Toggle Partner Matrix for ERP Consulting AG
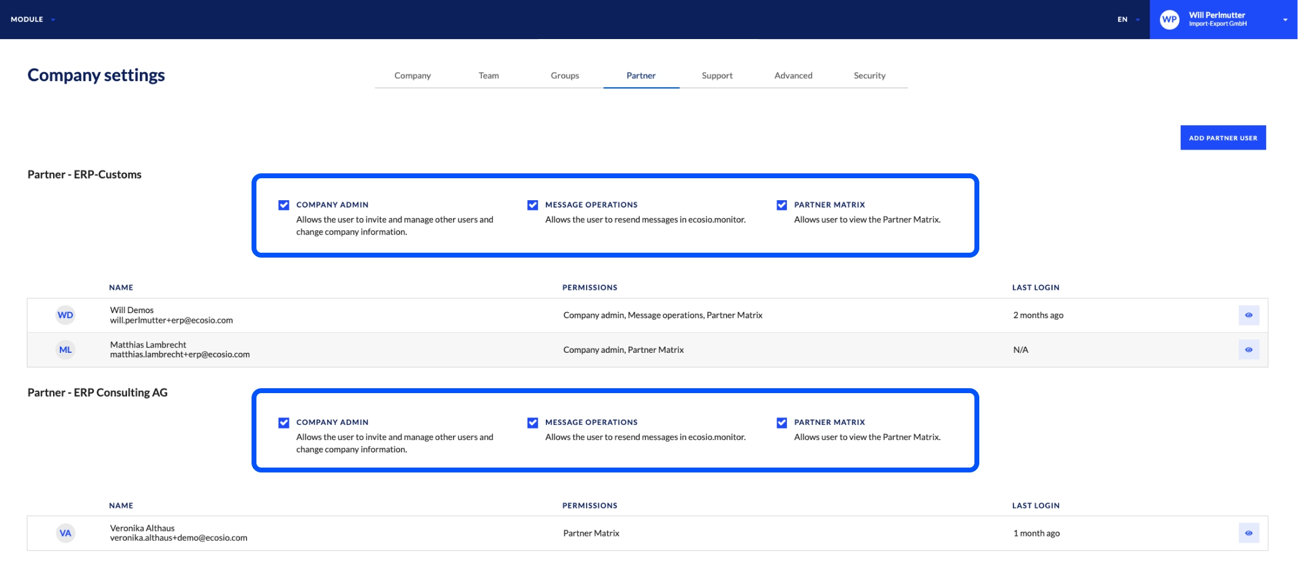Screen dimensions: 1298x586 point(781,422)
